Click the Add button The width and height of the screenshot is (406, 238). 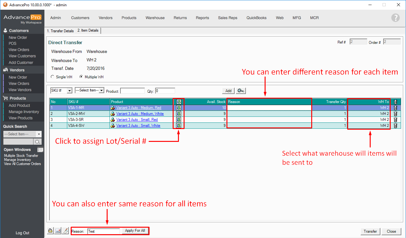point(228,91)
